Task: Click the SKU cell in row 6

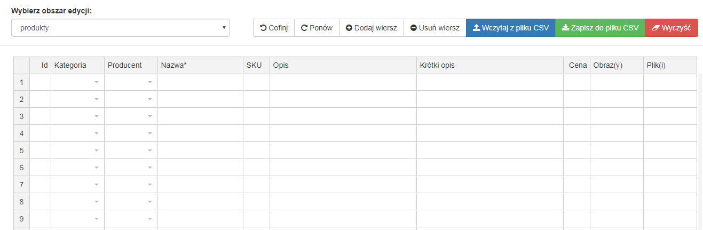Action: [257, 168]
